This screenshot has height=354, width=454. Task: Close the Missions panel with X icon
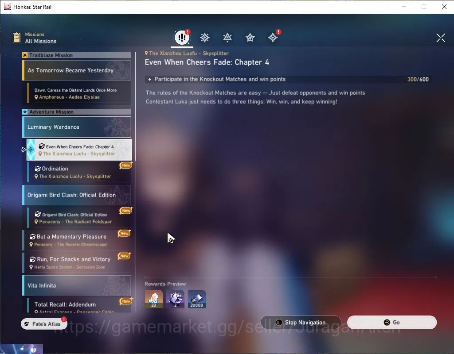coord(441,38)
